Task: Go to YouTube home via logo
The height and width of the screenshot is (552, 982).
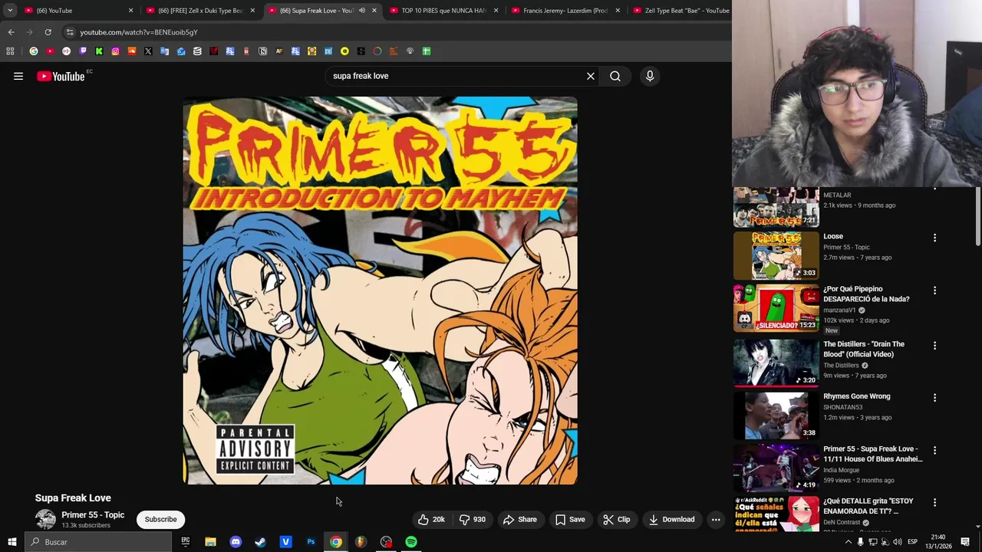Action: 61,76
